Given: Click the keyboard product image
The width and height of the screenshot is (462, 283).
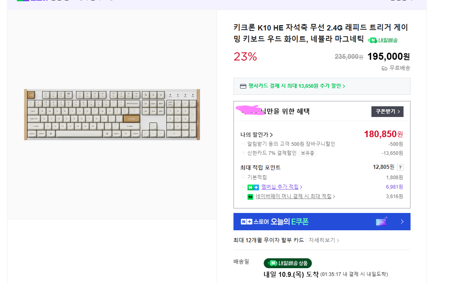Looking at the screenshot, I should tap(112, 115).
